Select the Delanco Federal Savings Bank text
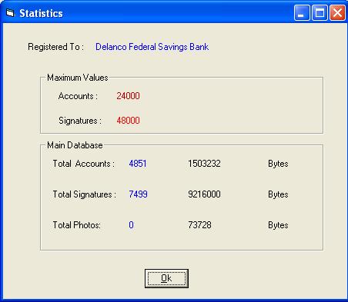The image size is (348, 302). tap(152, 47)
